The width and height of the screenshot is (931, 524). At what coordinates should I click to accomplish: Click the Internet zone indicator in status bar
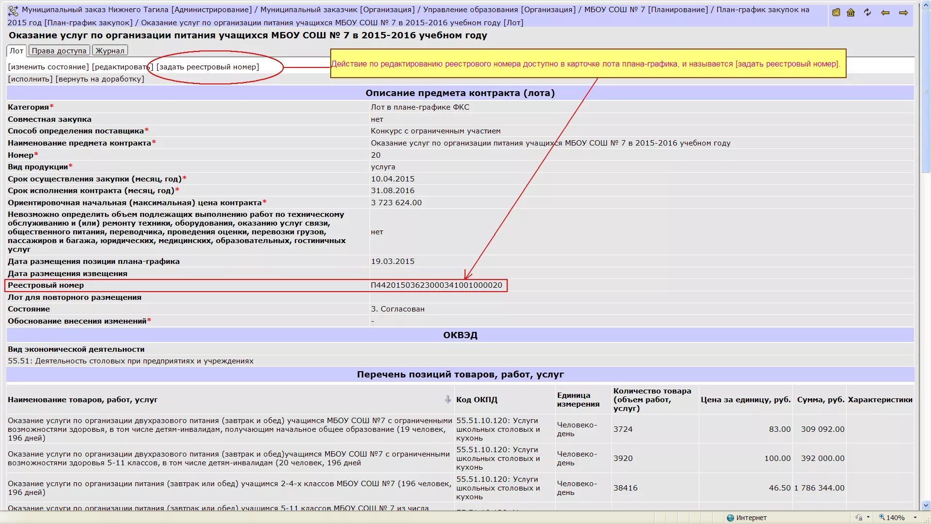[754, 517]
